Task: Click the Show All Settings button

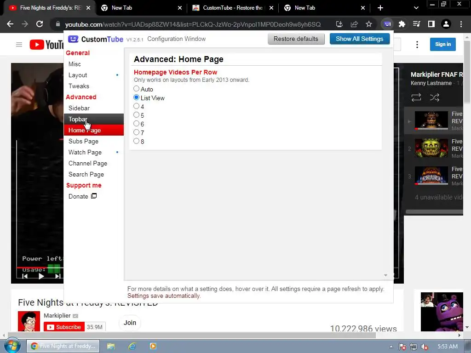Action: point(360,39)
